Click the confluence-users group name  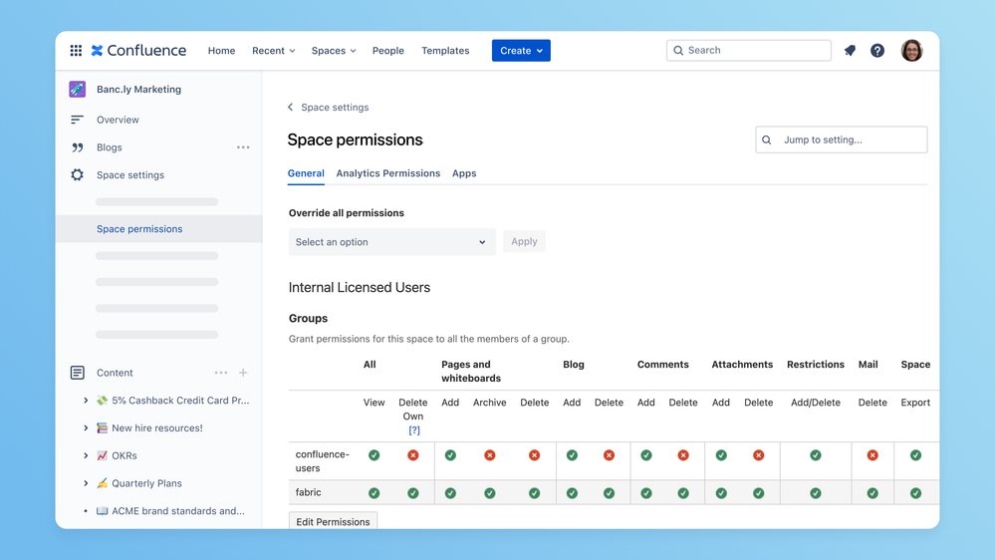[x=323, y=461]
